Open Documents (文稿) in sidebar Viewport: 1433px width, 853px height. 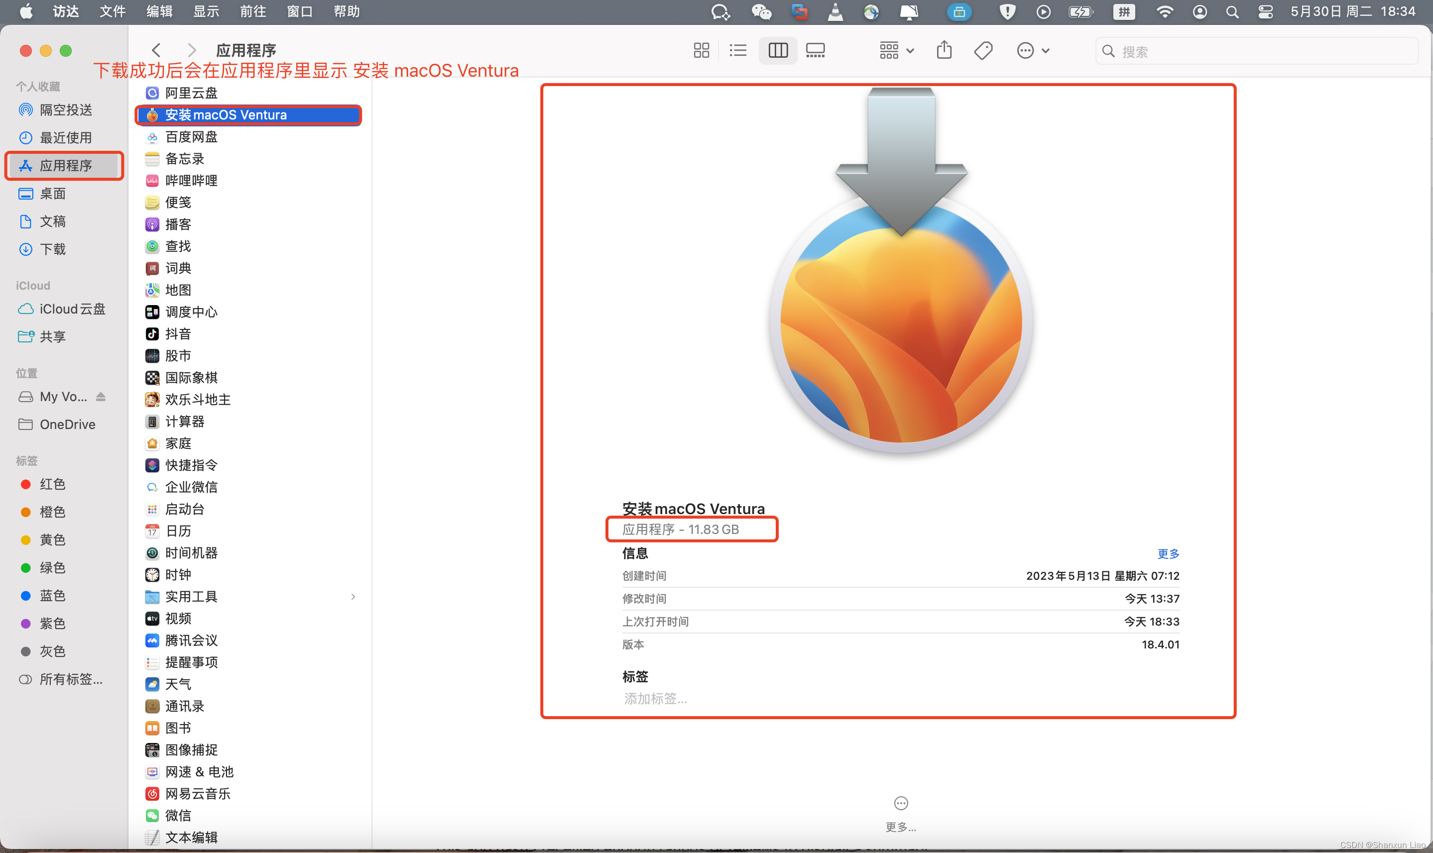(x=63, y=221)
